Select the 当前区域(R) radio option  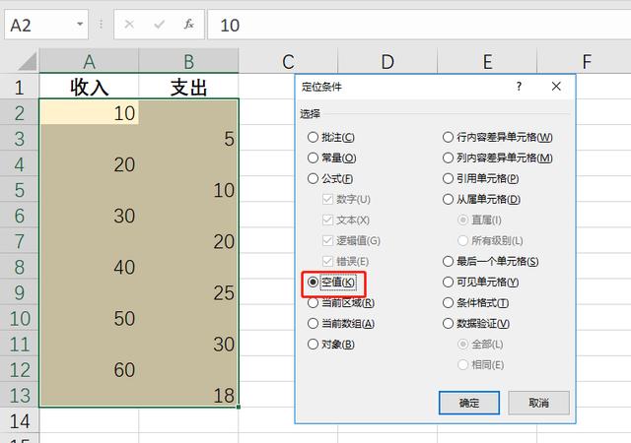tap(341, 302)
